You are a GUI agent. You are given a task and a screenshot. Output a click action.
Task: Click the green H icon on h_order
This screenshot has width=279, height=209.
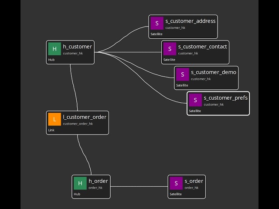click(x=80, y=183)
